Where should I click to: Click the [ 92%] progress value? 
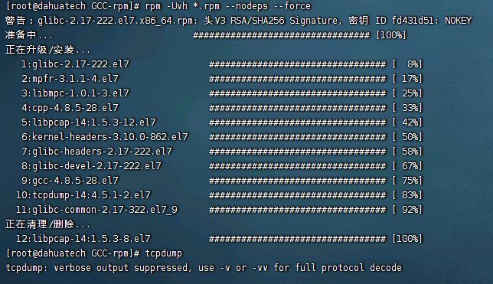(407, 210)
